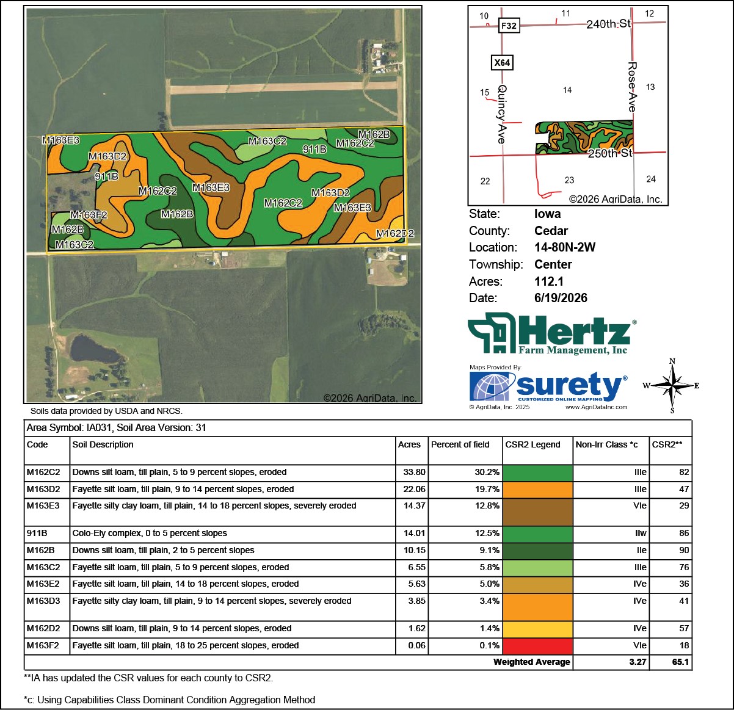
Task: Click the X64 highway marker on the location map
Action: tap(502, 62)
